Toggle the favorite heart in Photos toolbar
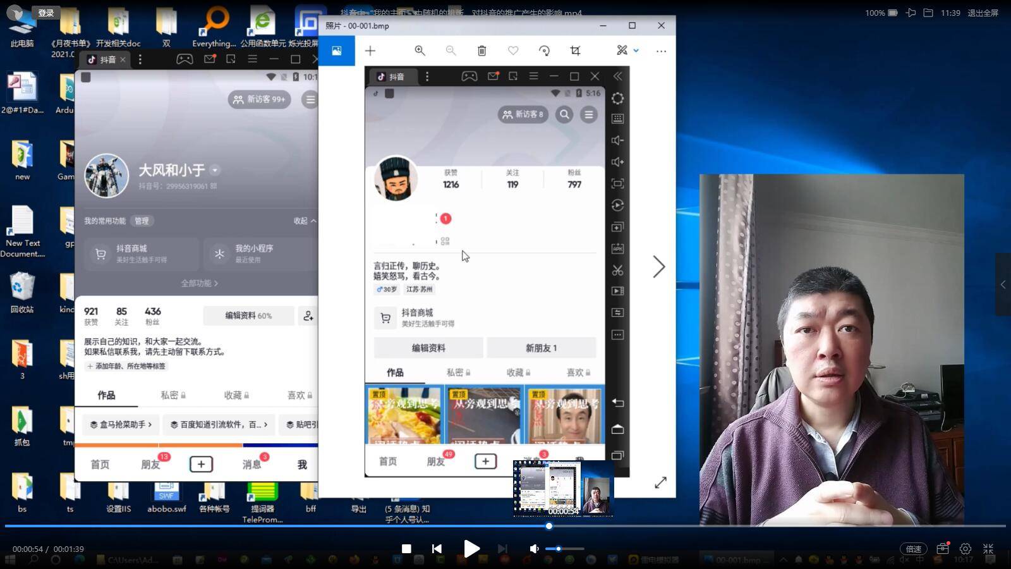This screenshot has width=1011, height=569. click(x=513, y=51)
